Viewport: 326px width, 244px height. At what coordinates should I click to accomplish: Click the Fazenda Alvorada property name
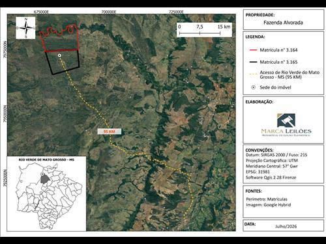coord(283,23)
